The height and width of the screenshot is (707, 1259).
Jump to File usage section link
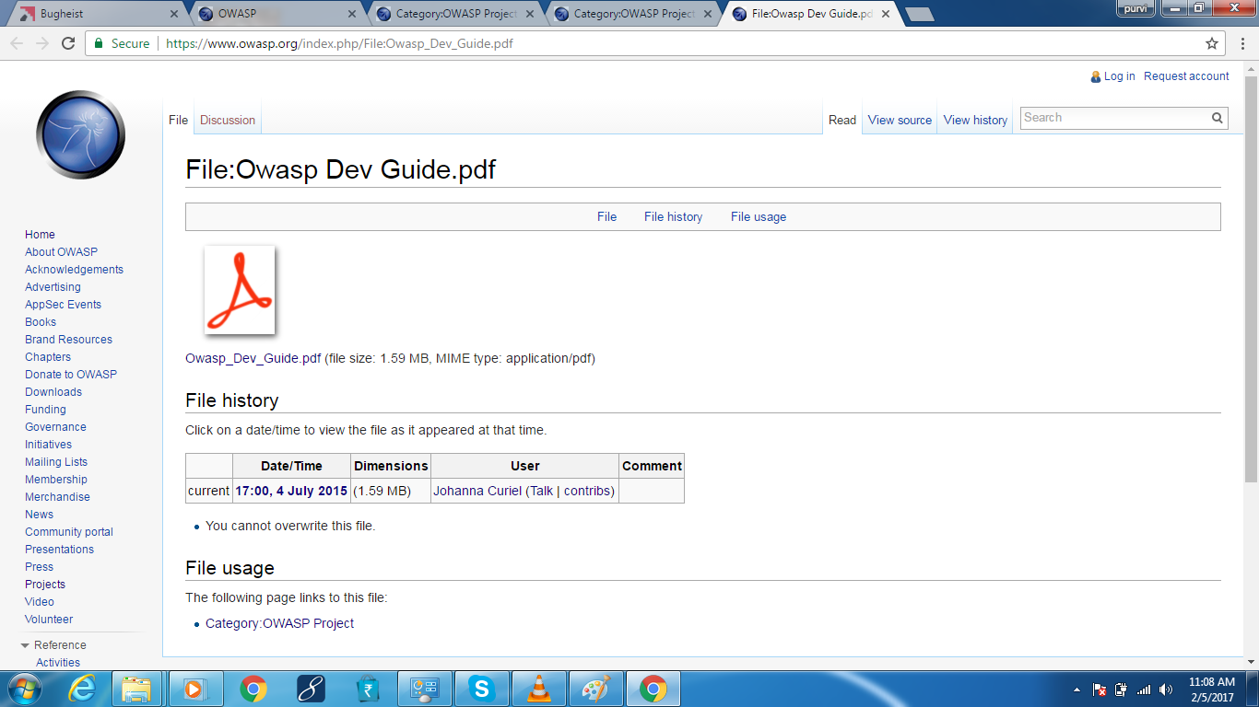759,217
